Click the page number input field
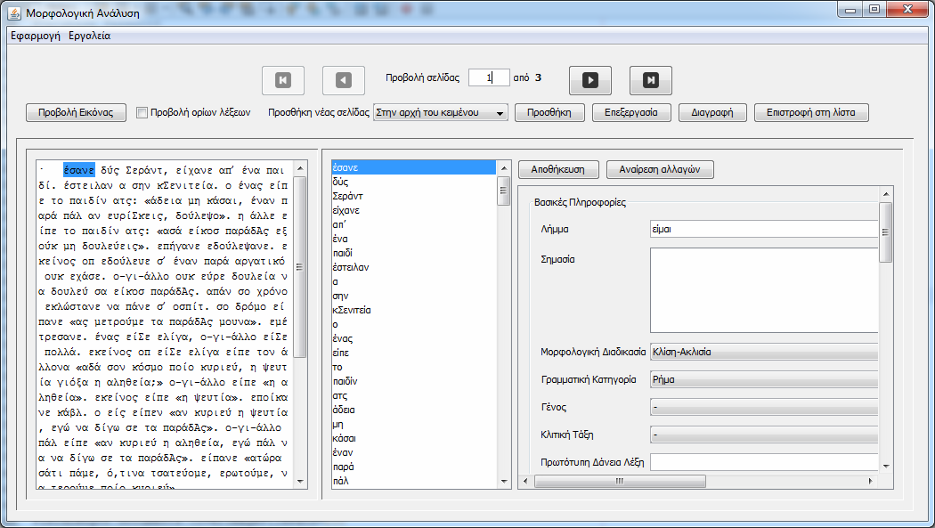 pyautogui.click(x=489, y=77)
